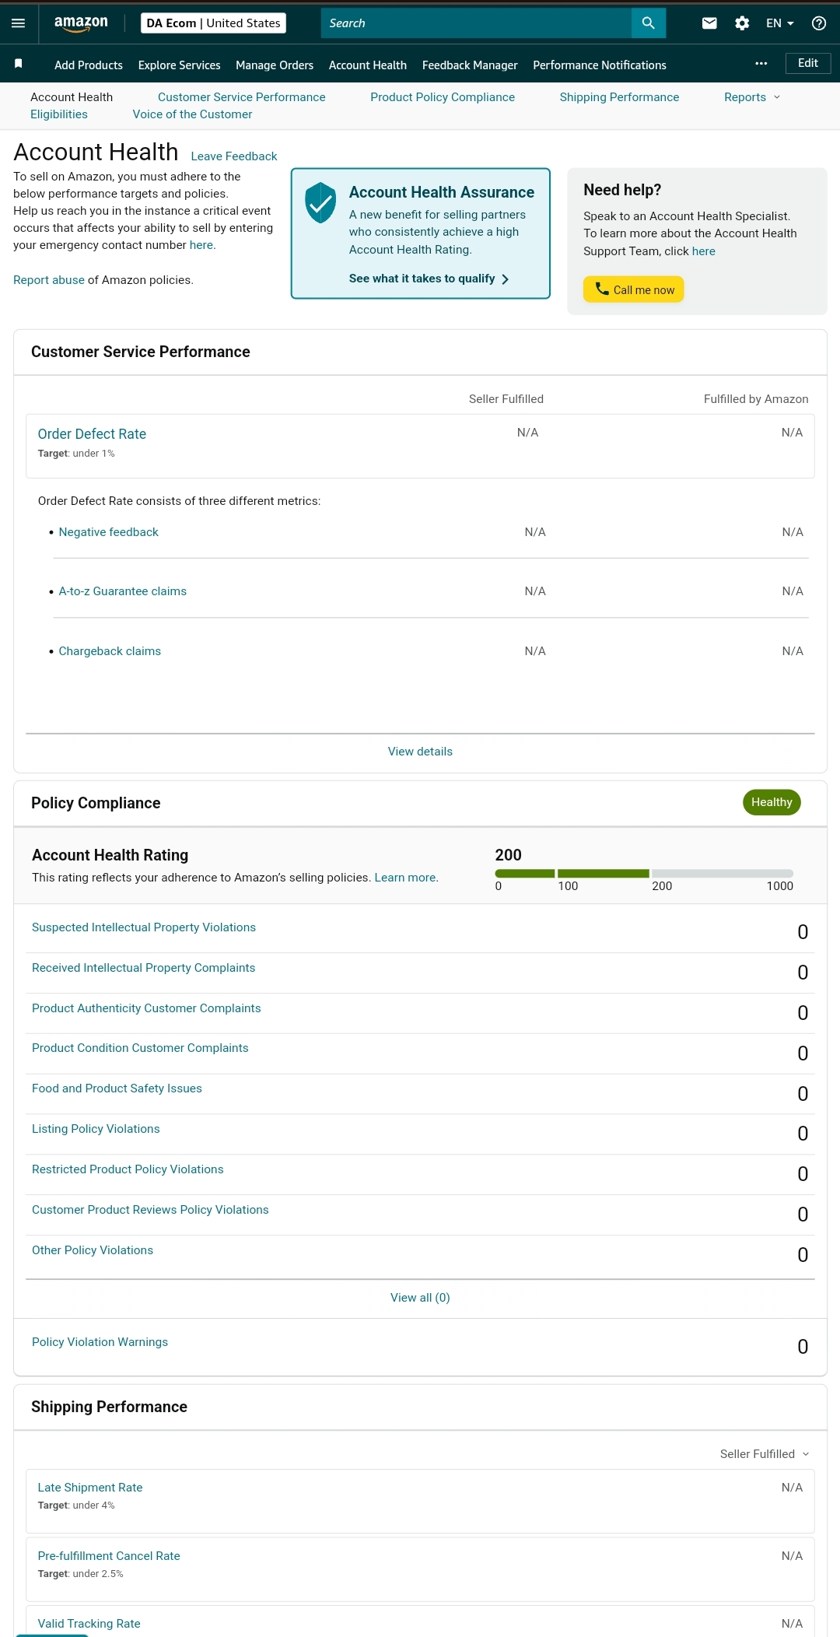Open the EN language dropdown
This screenshot has height=1637, width=840.
[x=779, y=23]
